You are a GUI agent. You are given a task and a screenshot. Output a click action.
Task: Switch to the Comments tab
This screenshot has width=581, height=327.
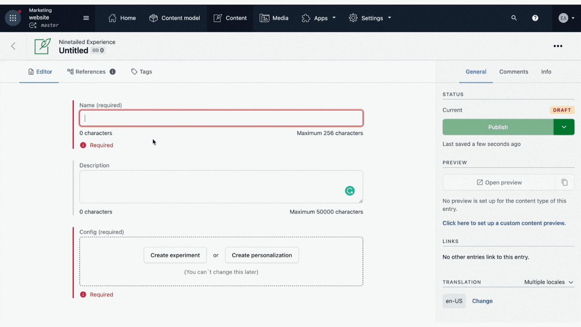[514, 72]
